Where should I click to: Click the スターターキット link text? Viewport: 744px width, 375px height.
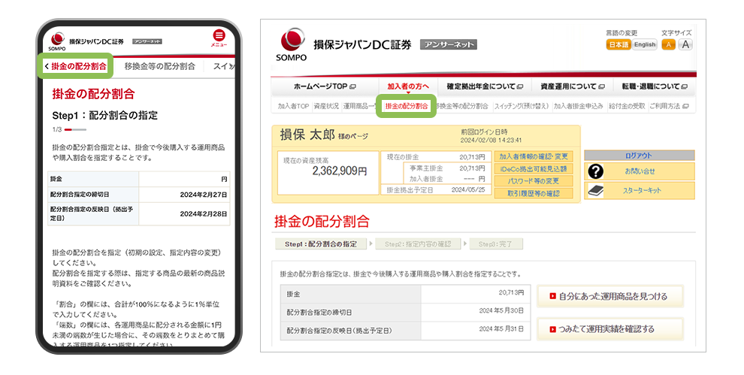click(642, 190)
